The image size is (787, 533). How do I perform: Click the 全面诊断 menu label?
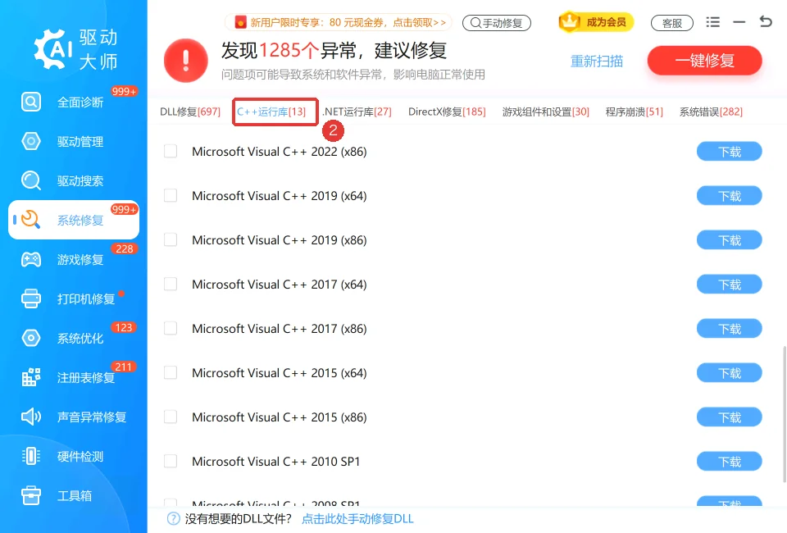click(80, 102)
